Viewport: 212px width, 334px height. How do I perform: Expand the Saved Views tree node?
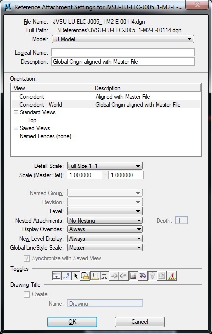(x=16, y=128)
